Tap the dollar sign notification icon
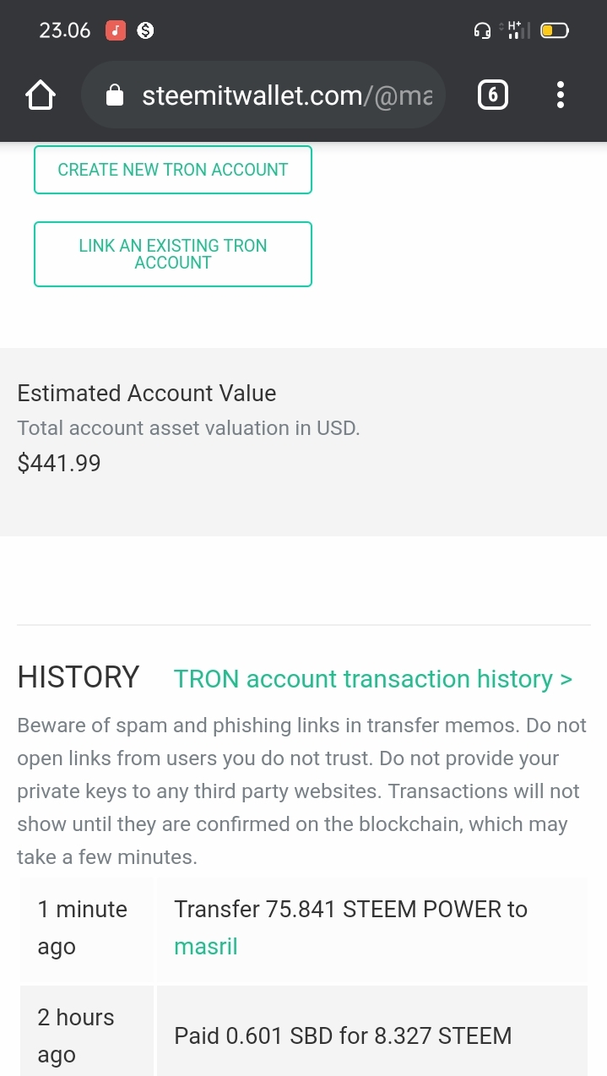This screenshot has width=607, height=1076. pyautogui.click(x=145, y=31)
